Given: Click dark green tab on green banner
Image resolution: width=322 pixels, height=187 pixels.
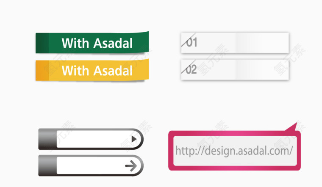Looking at the screenshot, I should pos(42,43).
